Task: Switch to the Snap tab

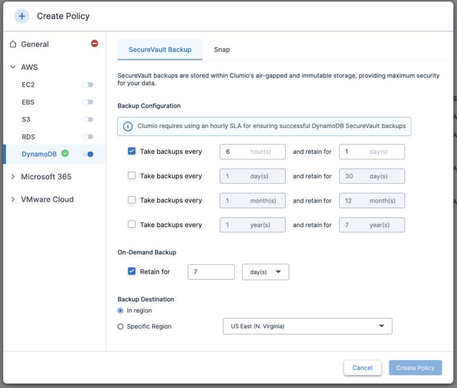Action: (x=222, y=50)
